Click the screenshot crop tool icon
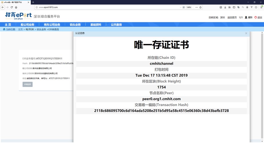The image size is (264, 143). (238, 7)
